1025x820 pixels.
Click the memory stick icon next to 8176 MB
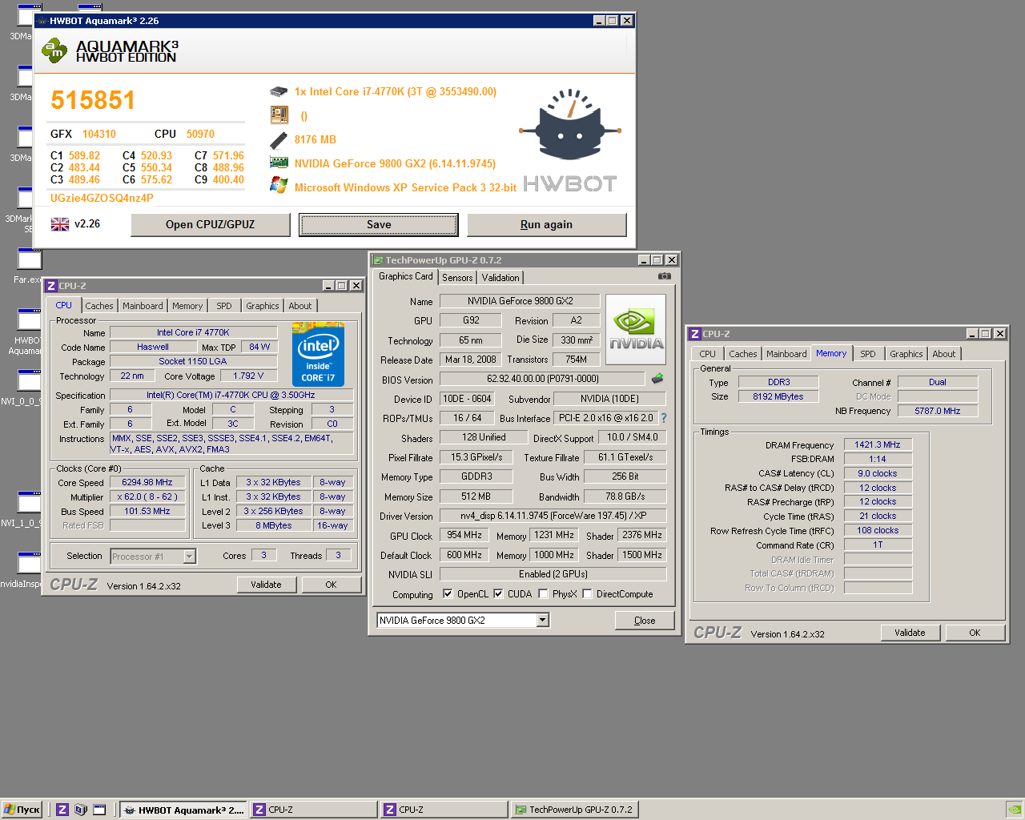tap(279, 140)
